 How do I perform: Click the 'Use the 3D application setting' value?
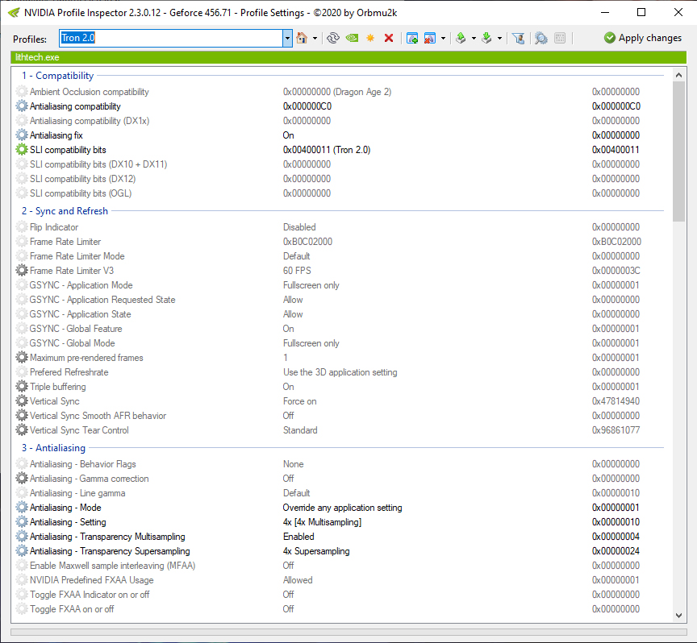click(x=340, y=372)
